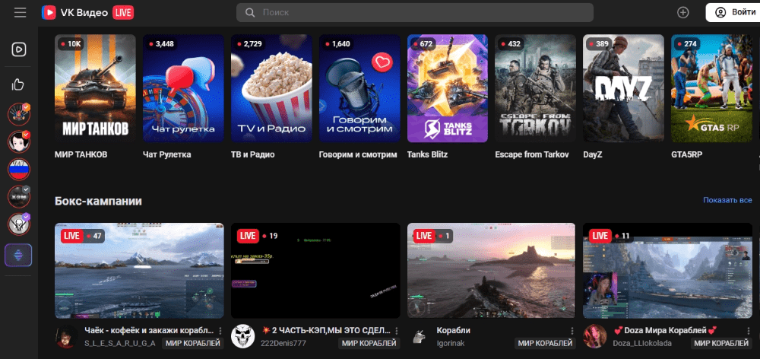The width and height of the screenshot is (760, 359).
Task: Click the Войти login button
Action: pos(733,13)
